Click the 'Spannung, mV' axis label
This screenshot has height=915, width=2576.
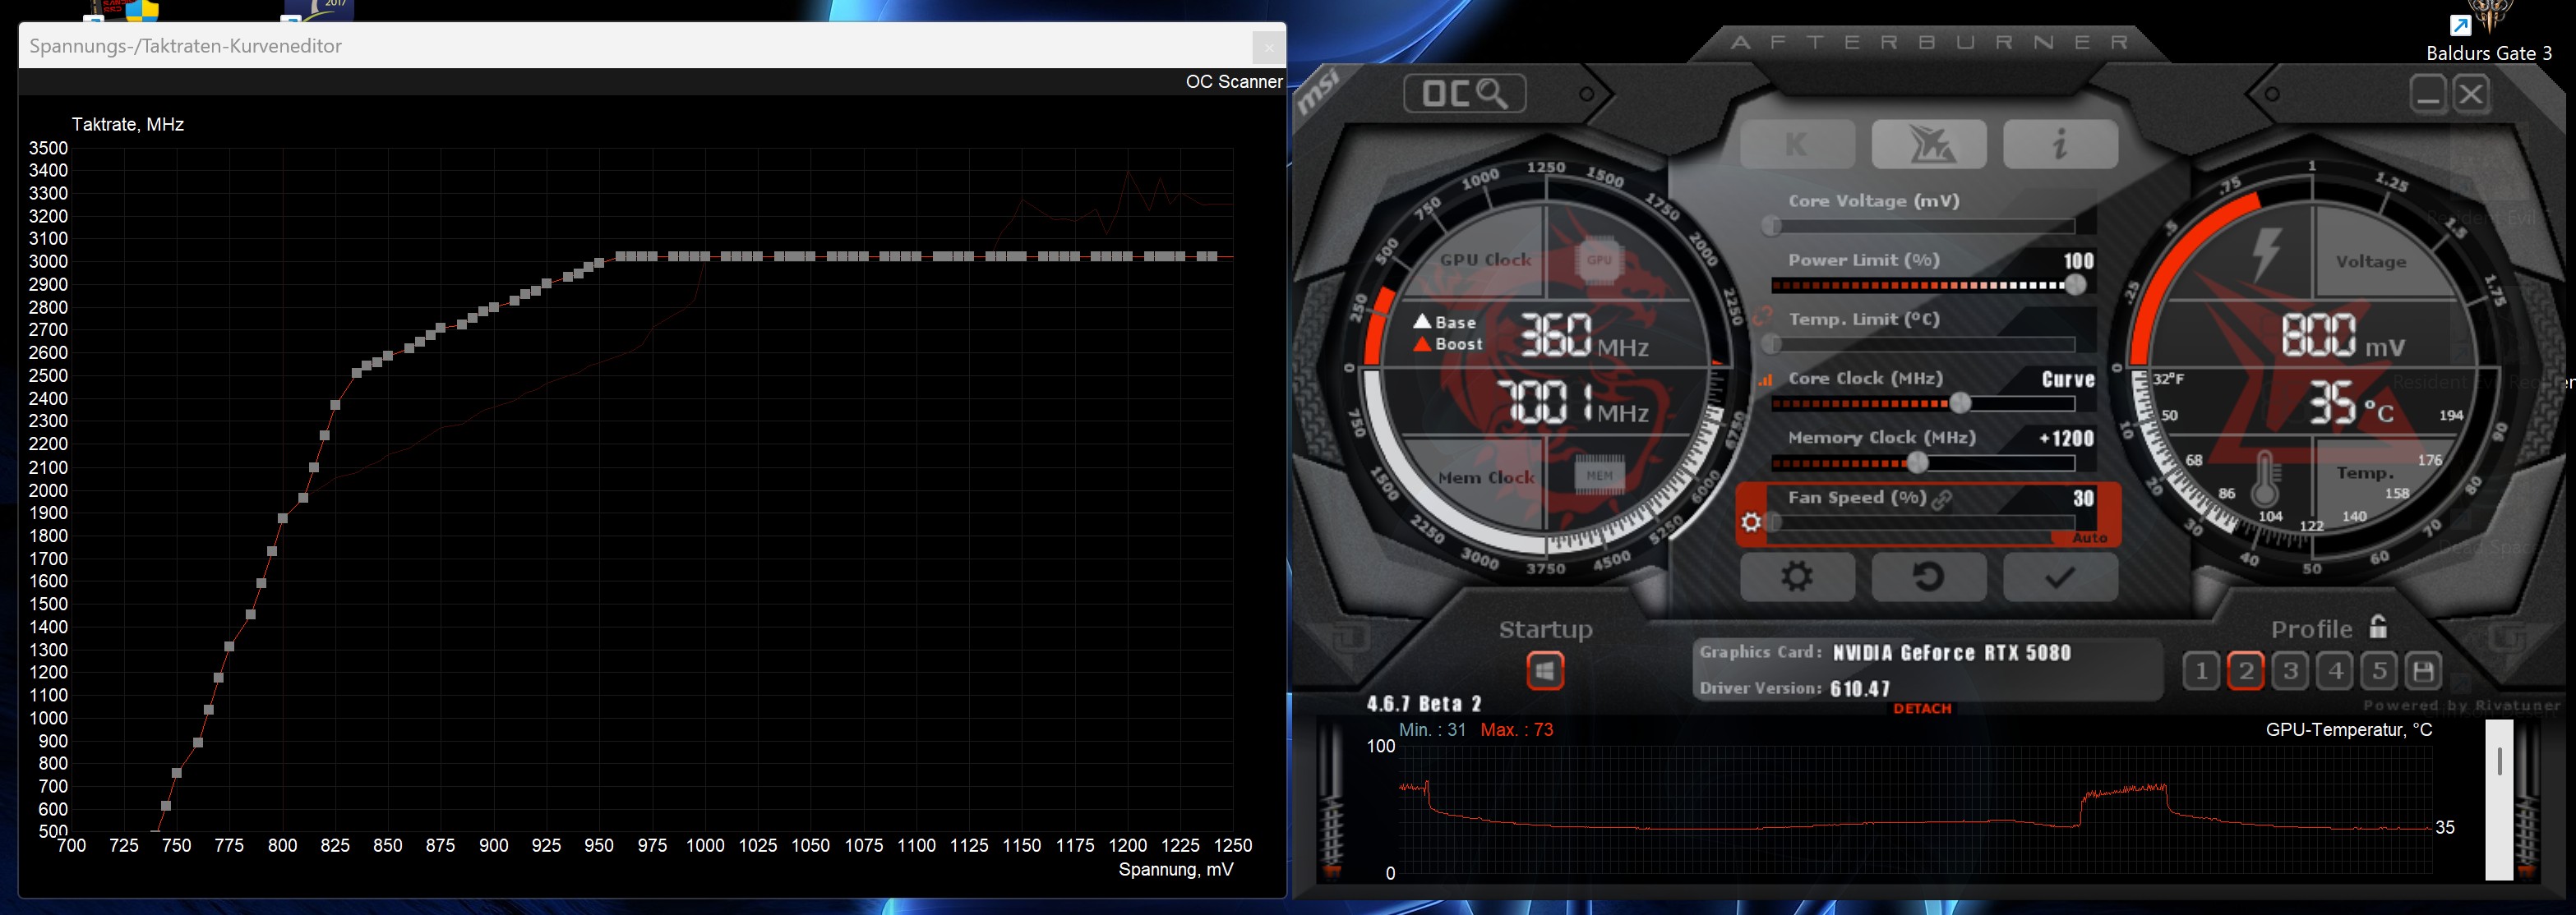[x=1176, y=870]
